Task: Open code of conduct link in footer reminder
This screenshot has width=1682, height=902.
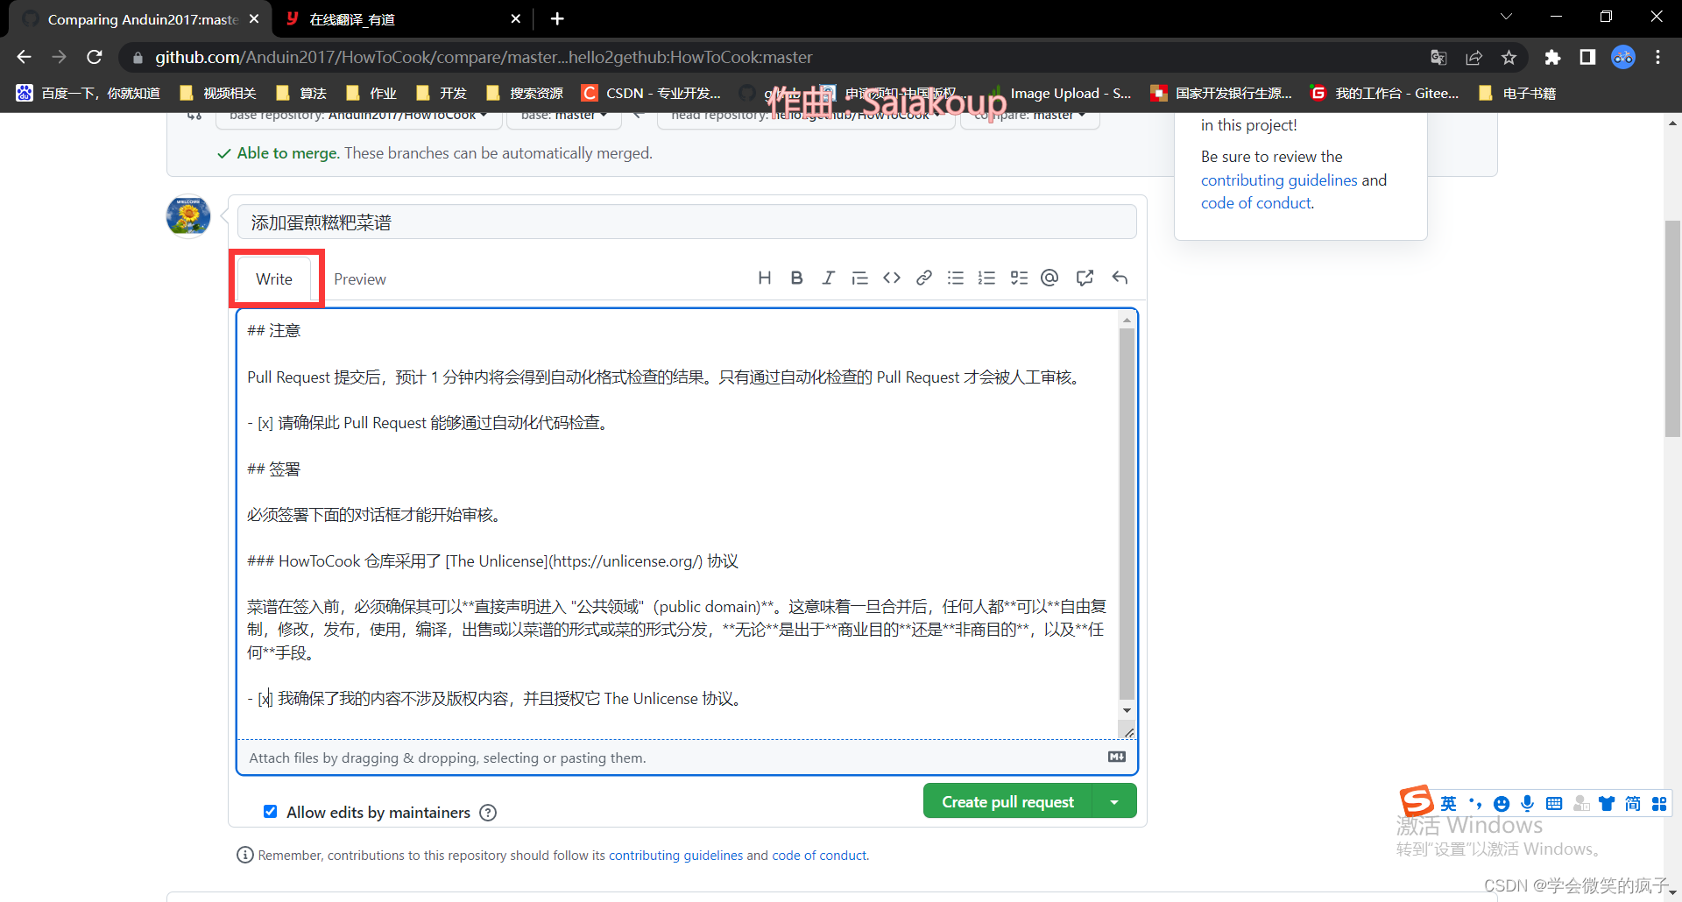Action: 819,856
